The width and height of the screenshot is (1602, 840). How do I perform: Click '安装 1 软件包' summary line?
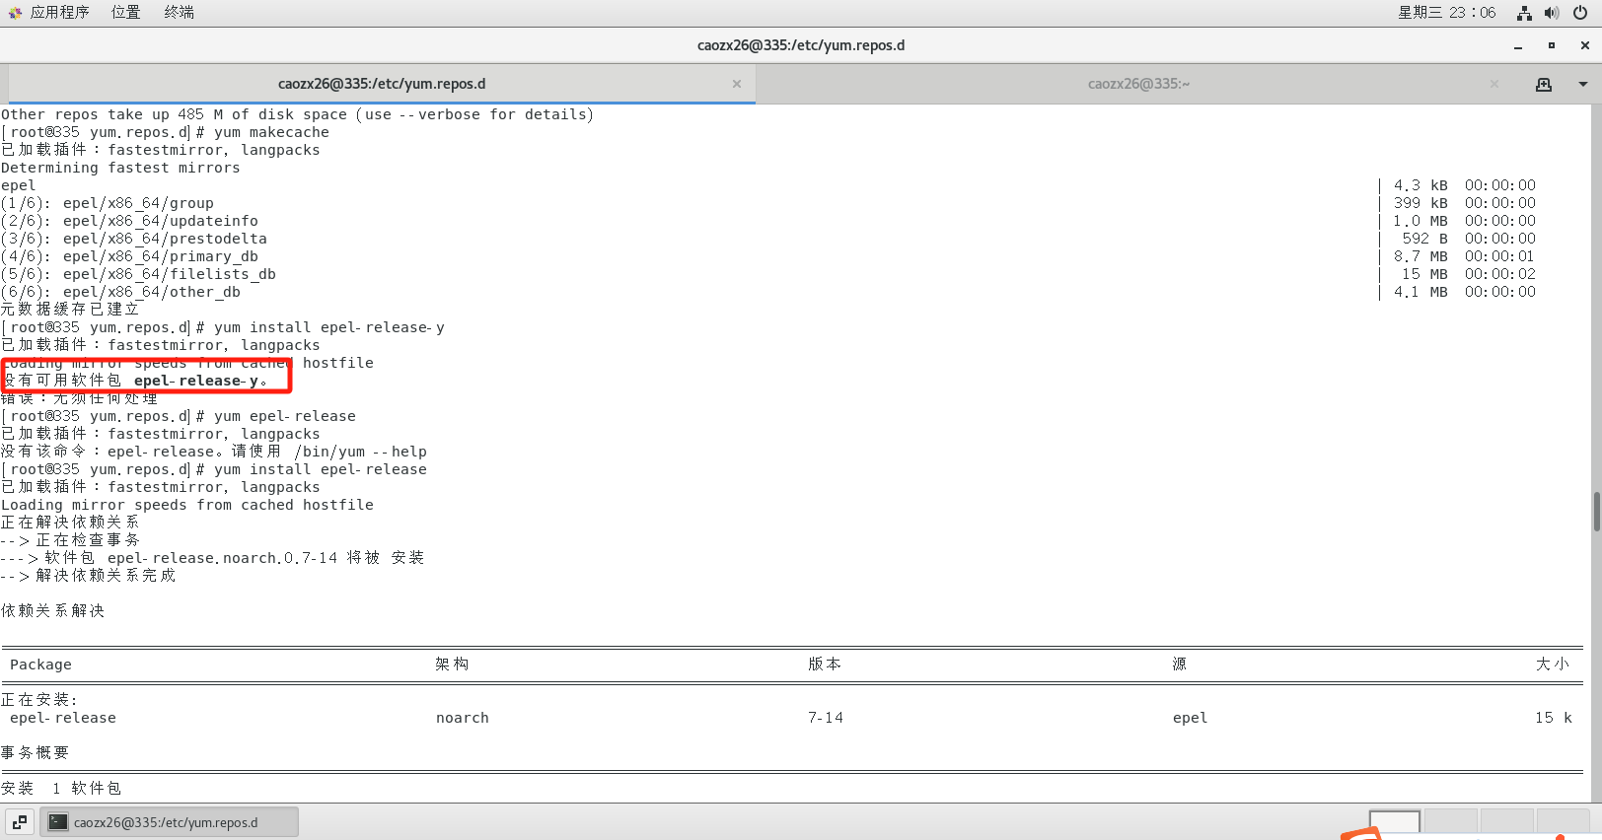click(x=61, y=789)
